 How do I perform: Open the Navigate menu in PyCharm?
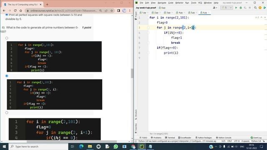point(162,3)
